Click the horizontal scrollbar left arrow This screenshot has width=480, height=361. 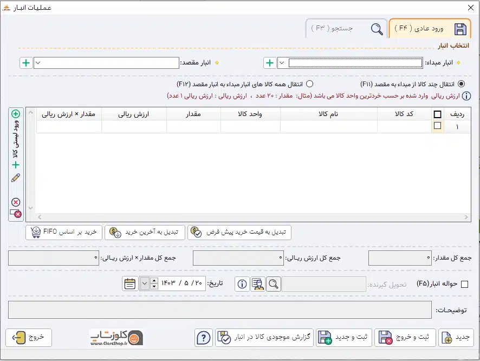point(40,217)
